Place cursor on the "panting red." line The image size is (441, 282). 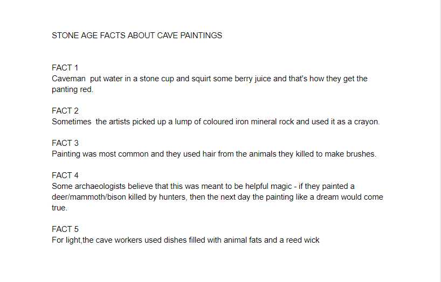tap(72, 89)
